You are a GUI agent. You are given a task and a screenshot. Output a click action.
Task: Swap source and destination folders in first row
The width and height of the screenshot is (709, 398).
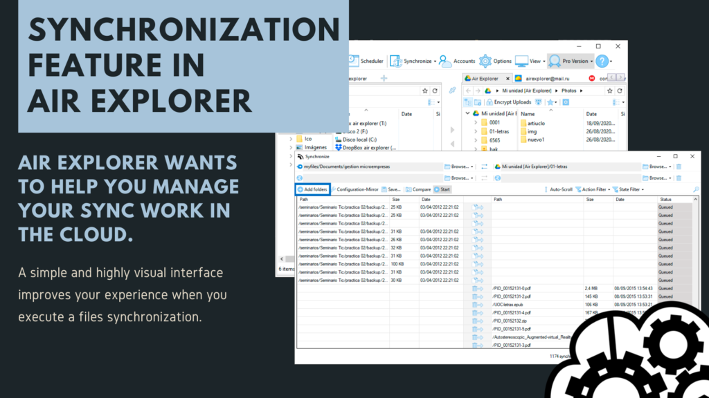[484, 167]
